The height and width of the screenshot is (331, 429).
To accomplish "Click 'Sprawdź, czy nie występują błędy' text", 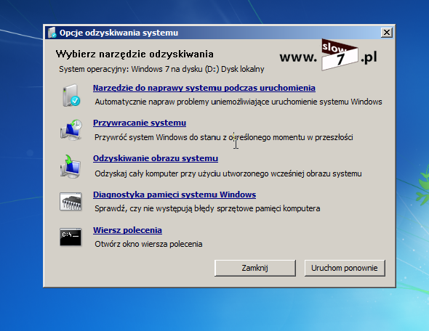I will (x=207, y=208).
